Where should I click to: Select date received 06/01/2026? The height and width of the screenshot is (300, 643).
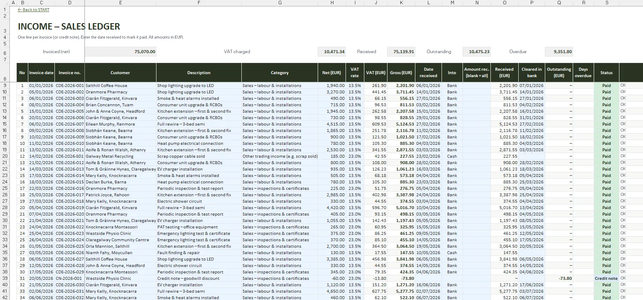tap(429, 86)
